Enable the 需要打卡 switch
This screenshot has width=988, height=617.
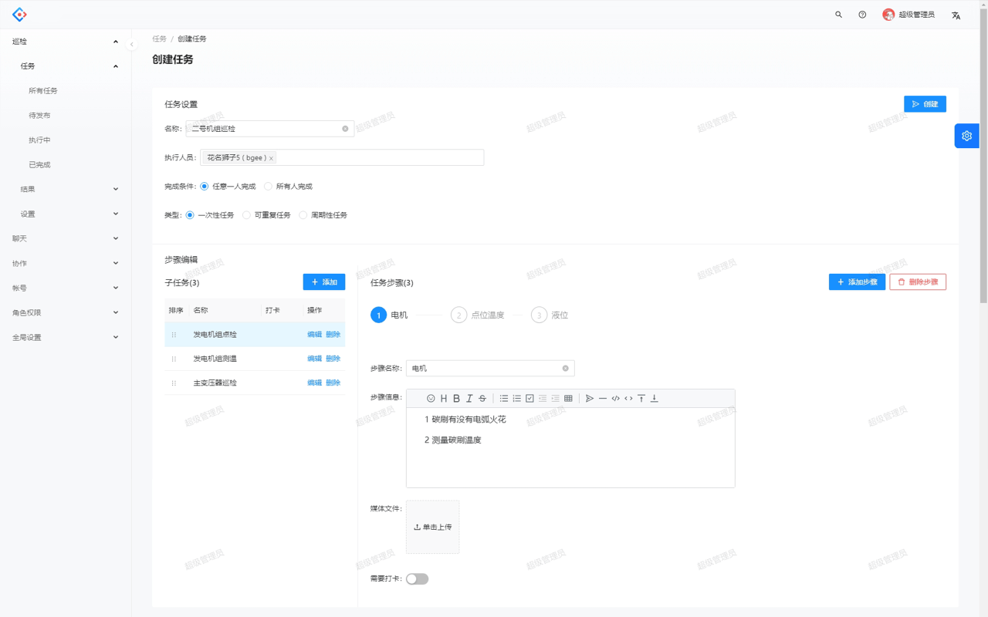(417, 579)
